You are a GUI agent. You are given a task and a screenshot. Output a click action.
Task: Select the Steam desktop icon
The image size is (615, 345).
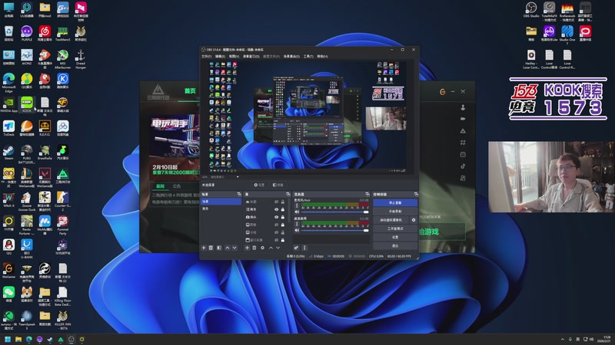pyautogui.click(x=8, y=153)
